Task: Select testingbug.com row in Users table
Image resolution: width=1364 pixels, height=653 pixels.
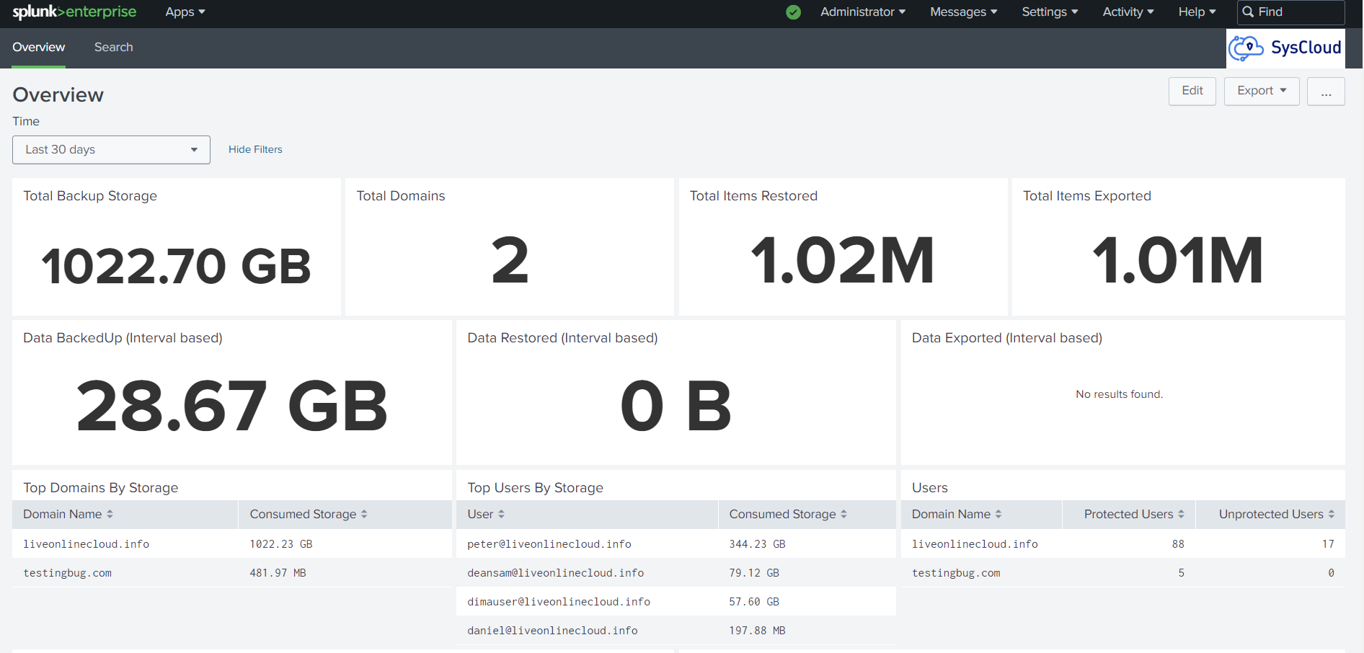Action: click(x=1123, y=573)
